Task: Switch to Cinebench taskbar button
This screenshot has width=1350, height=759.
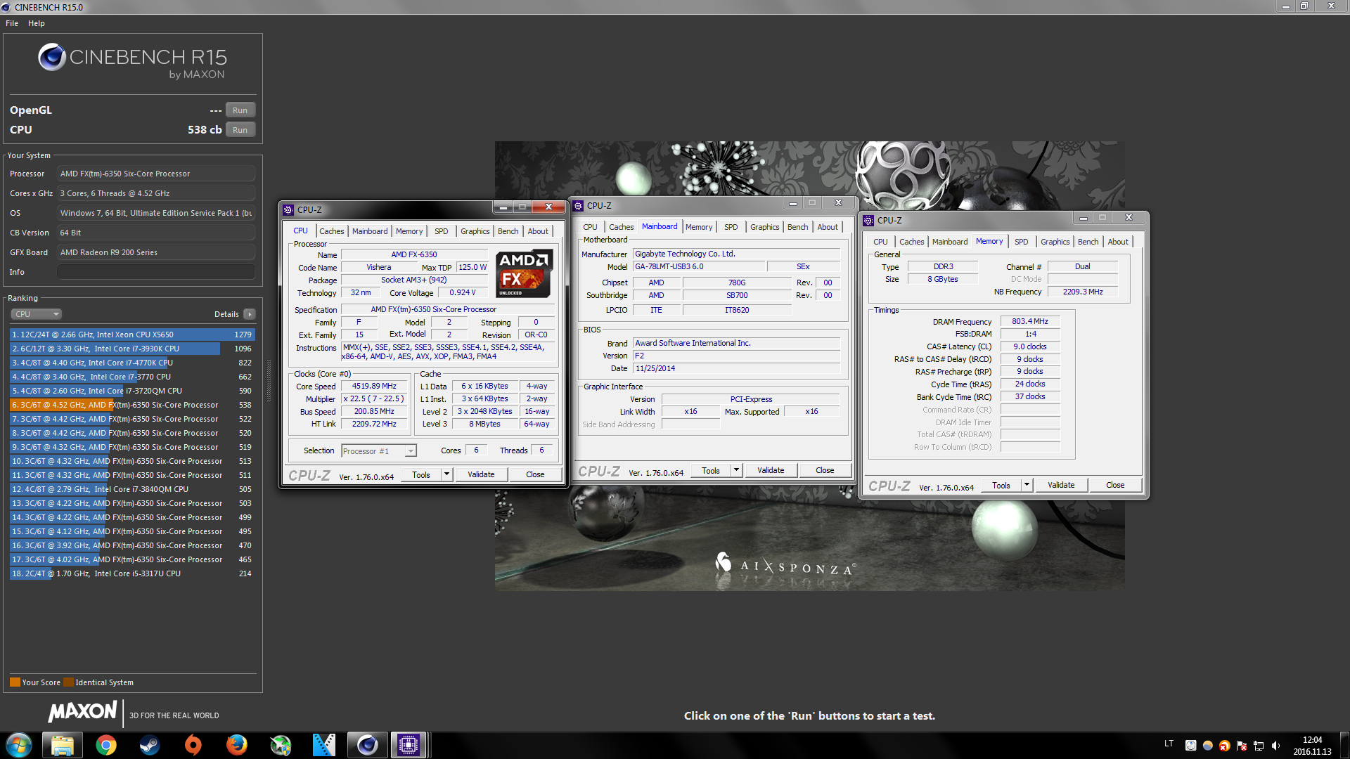Action: point(368,745)
